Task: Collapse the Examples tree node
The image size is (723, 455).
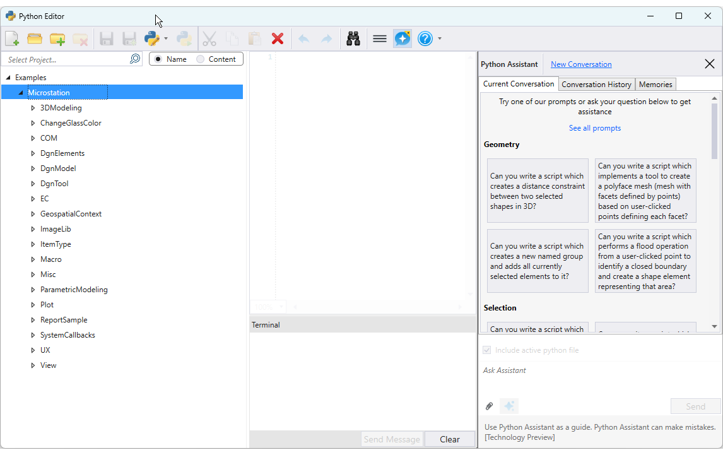Action: pos(8,78)
